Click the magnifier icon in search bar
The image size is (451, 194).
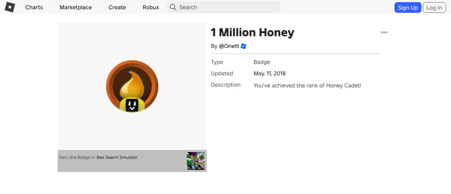click(173, 7)
